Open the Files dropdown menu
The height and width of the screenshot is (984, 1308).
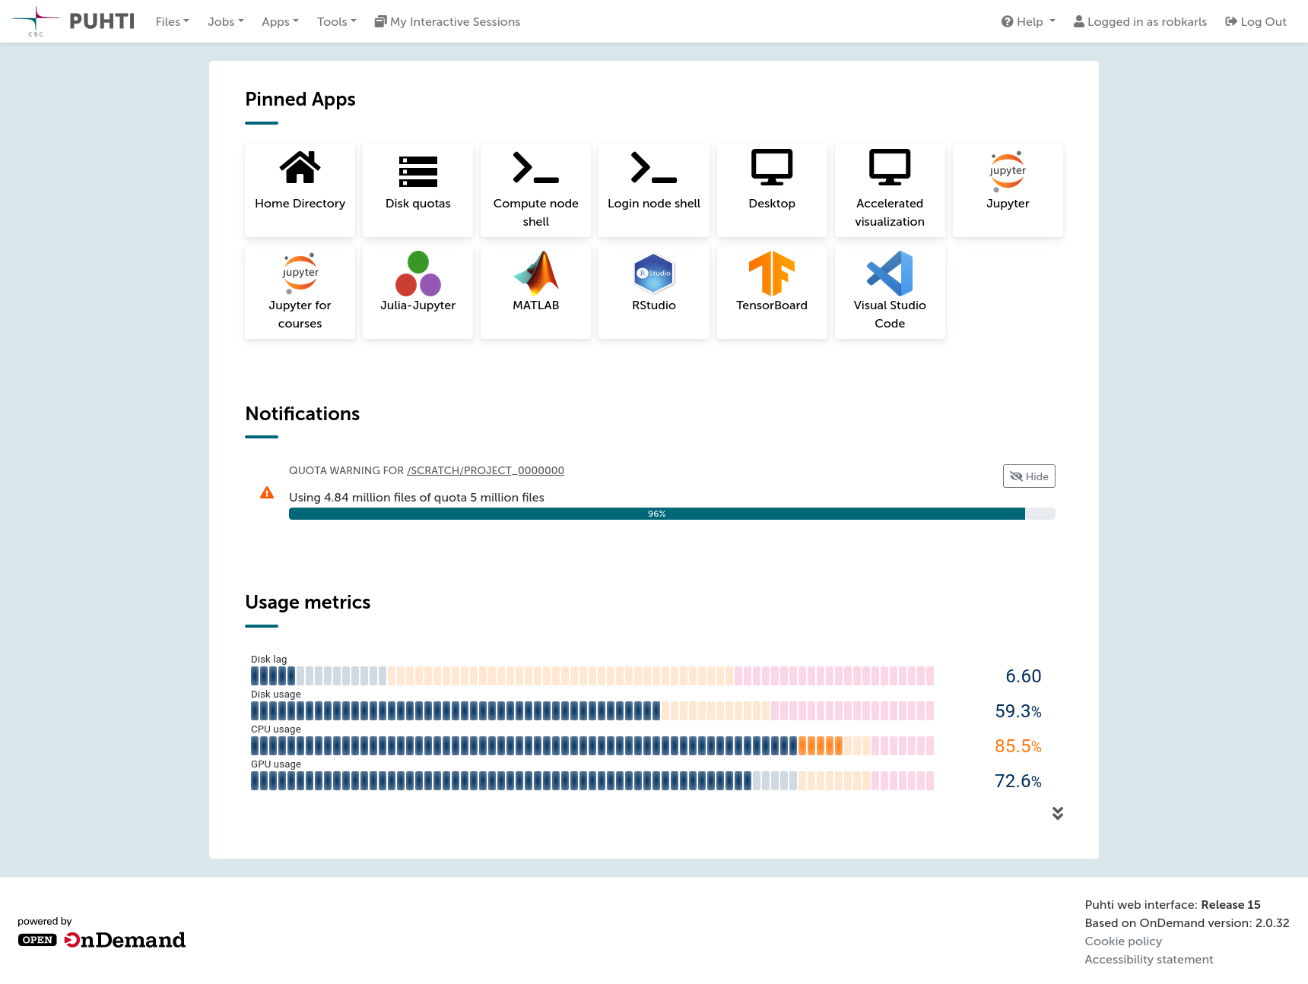point(172,22)
